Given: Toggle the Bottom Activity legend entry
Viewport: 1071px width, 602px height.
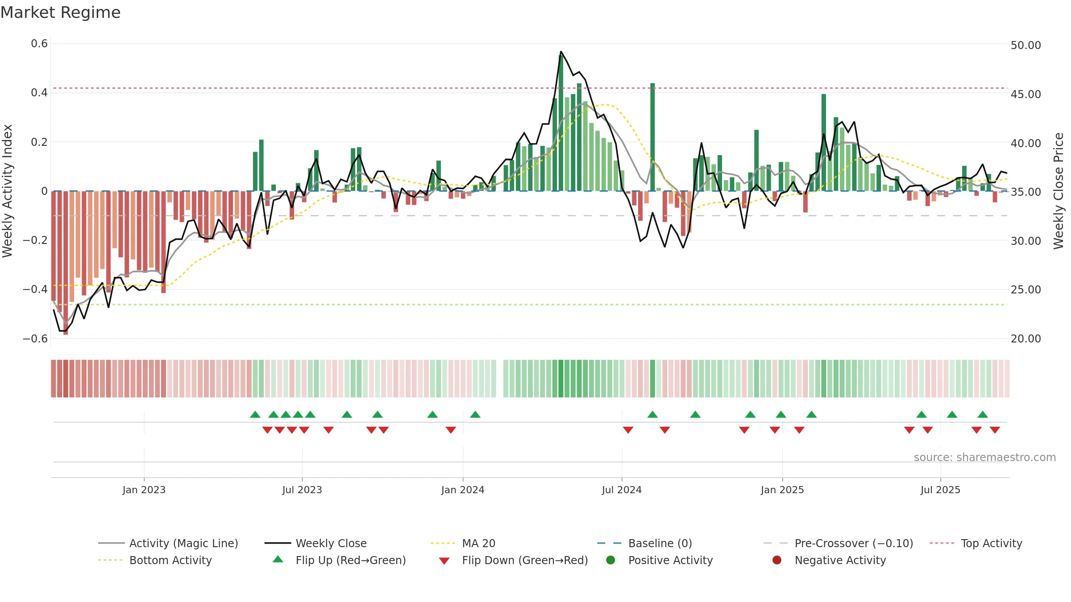Looking at the screenshot, I should point(155,560).
